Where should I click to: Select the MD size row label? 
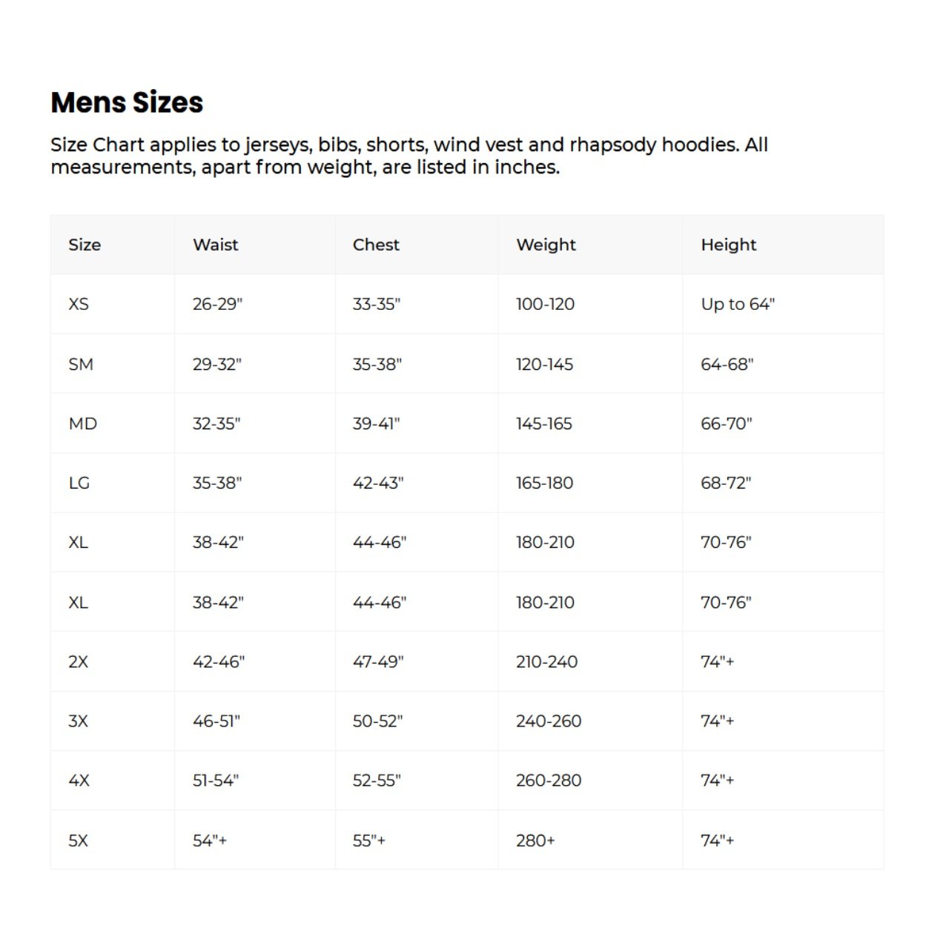click(82, 423)
